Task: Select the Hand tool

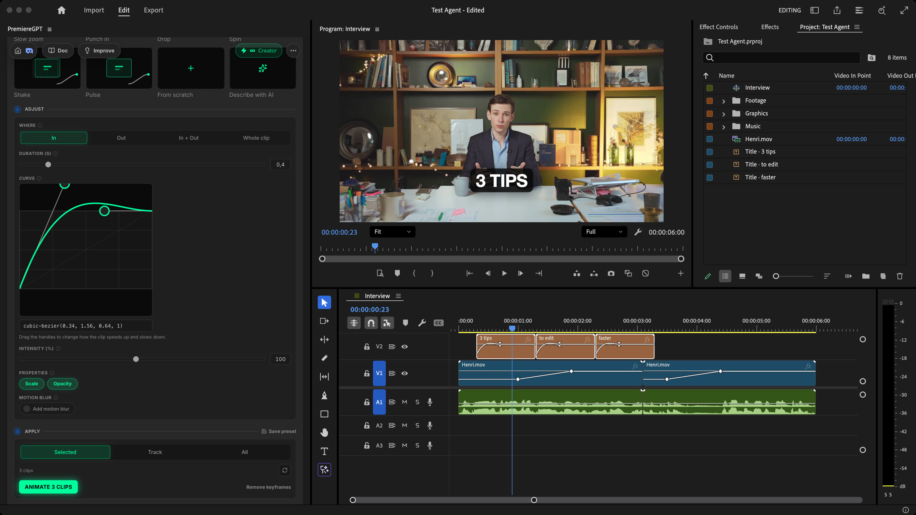Action: pos(324,432)
